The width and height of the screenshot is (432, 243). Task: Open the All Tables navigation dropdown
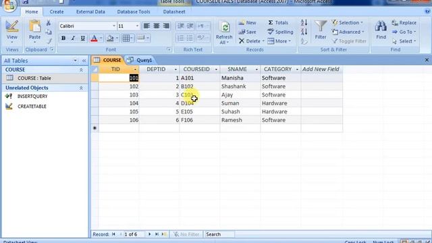click(75, 61)
